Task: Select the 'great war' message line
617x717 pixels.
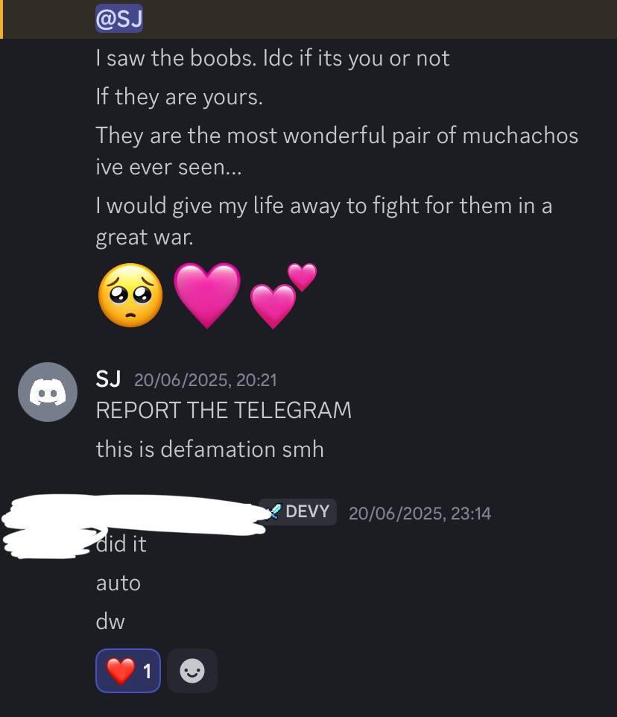Action: (145, 237)
